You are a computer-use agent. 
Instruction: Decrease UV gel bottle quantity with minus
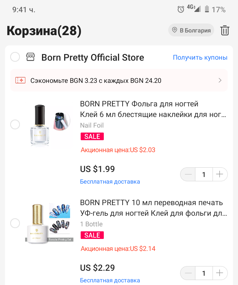(188, 273)
